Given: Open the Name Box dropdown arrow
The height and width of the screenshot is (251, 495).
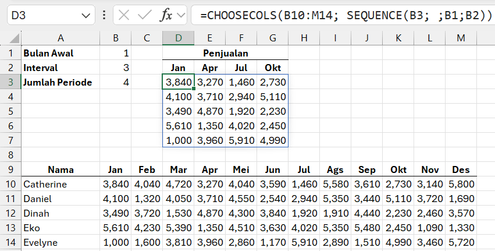Looking at the screenshot, I should [86, 15].
